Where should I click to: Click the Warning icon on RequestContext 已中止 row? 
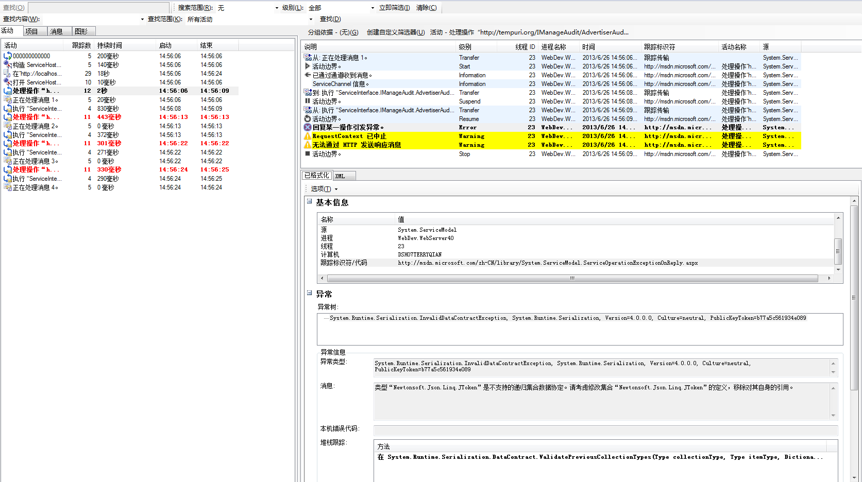point(307,136)
